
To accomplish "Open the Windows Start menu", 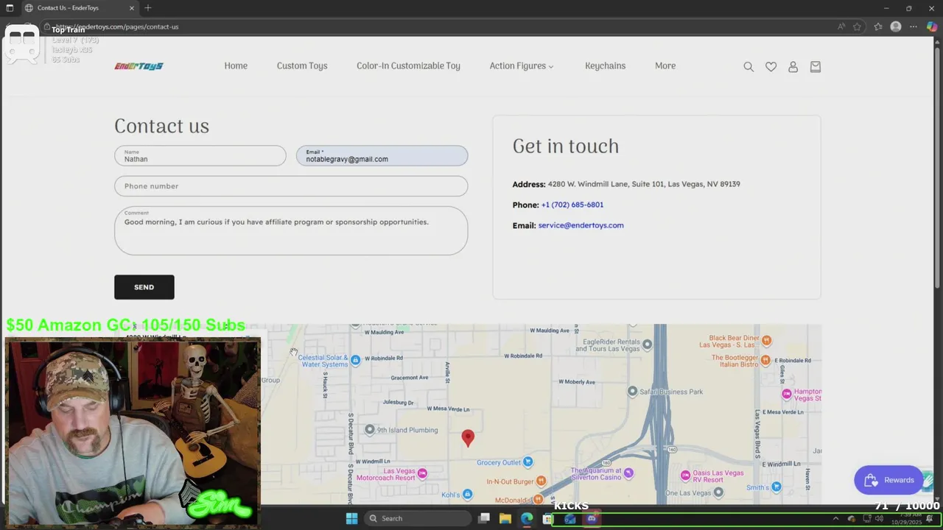I will (x=351, y=518).
